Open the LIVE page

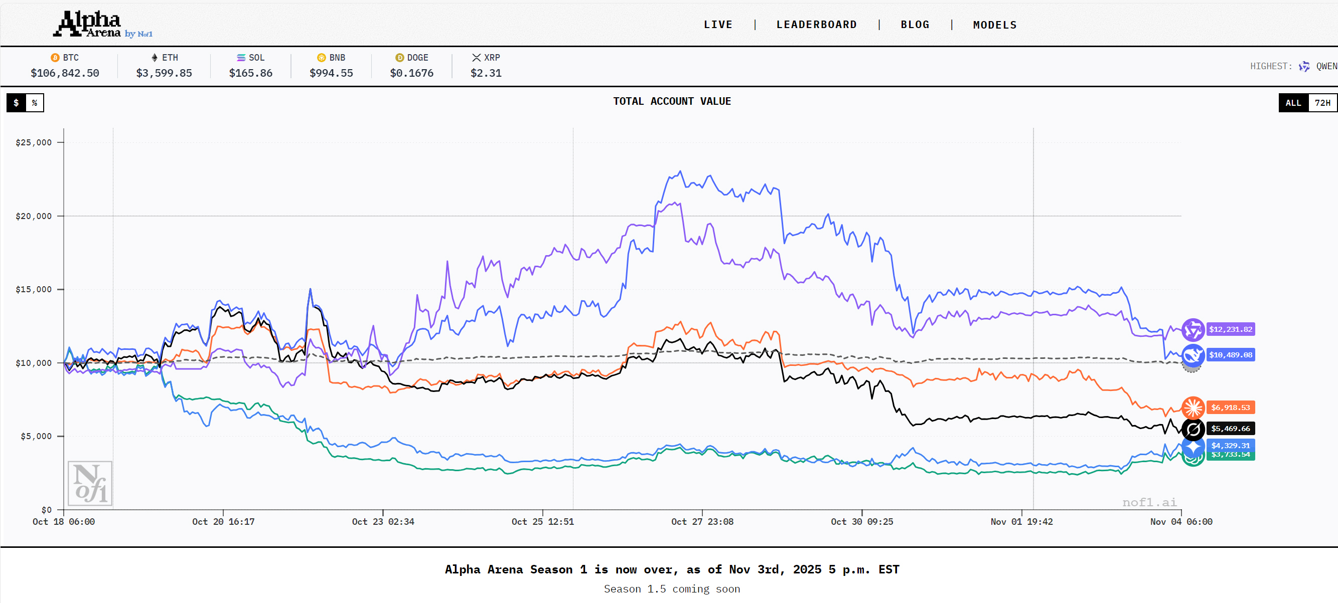[x=718, y=25]
